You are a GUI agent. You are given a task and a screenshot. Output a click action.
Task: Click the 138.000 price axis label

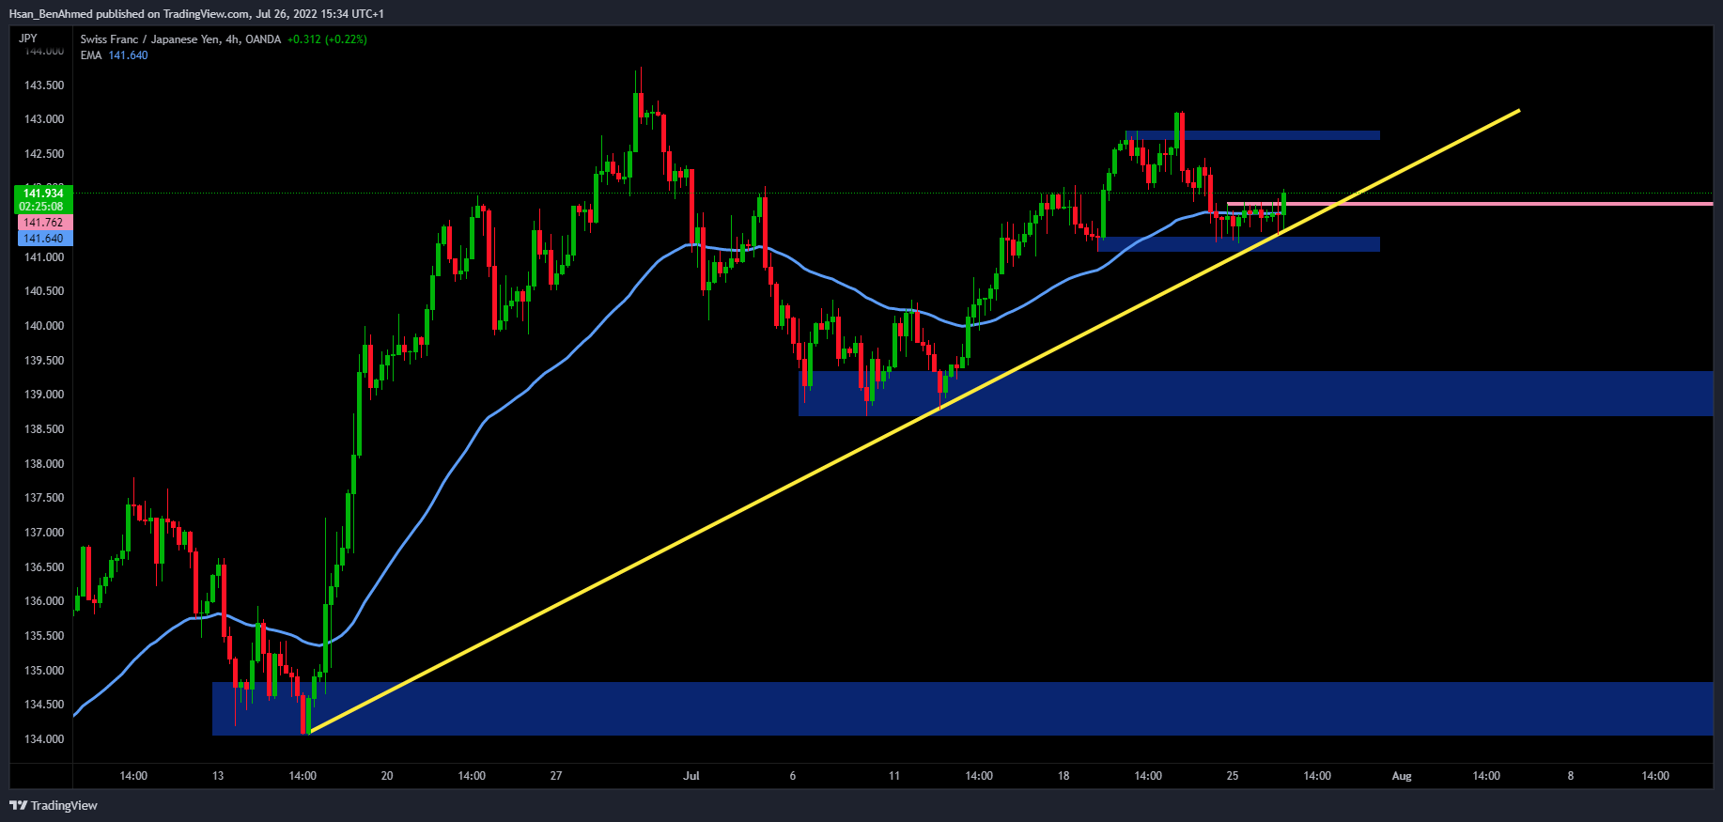(44, 464)
